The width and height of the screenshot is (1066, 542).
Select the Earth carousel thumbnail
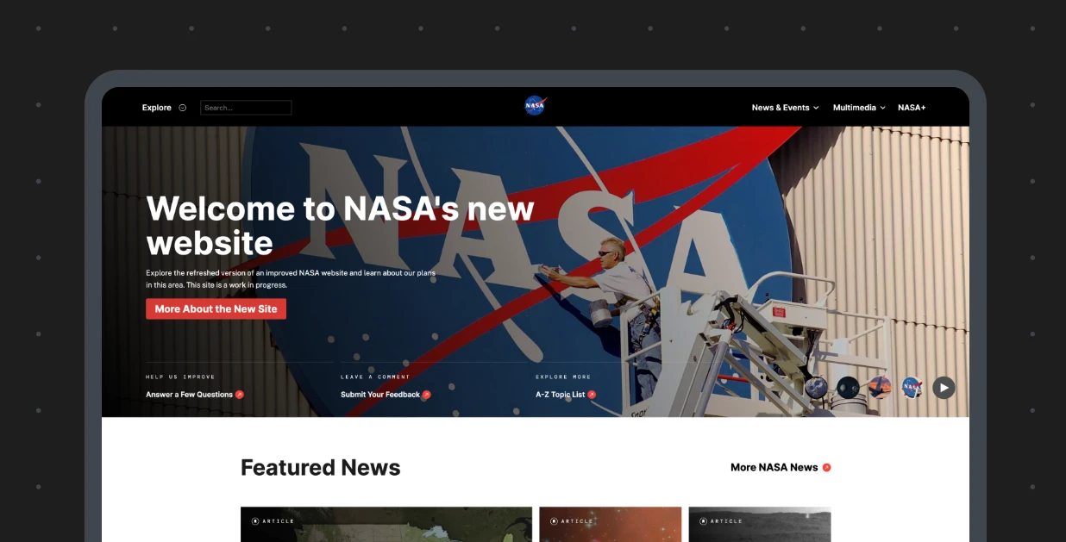pyautogui.click(x=817, y=388)
